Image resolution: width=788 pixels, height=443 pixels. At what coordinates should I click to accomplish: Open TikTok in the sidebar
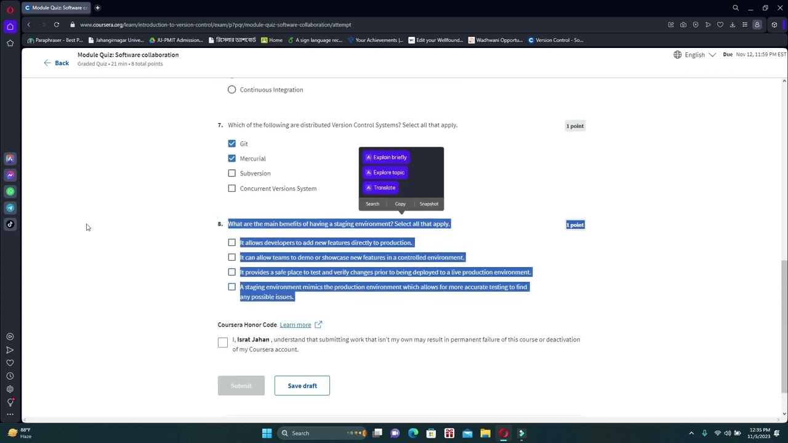10,224
